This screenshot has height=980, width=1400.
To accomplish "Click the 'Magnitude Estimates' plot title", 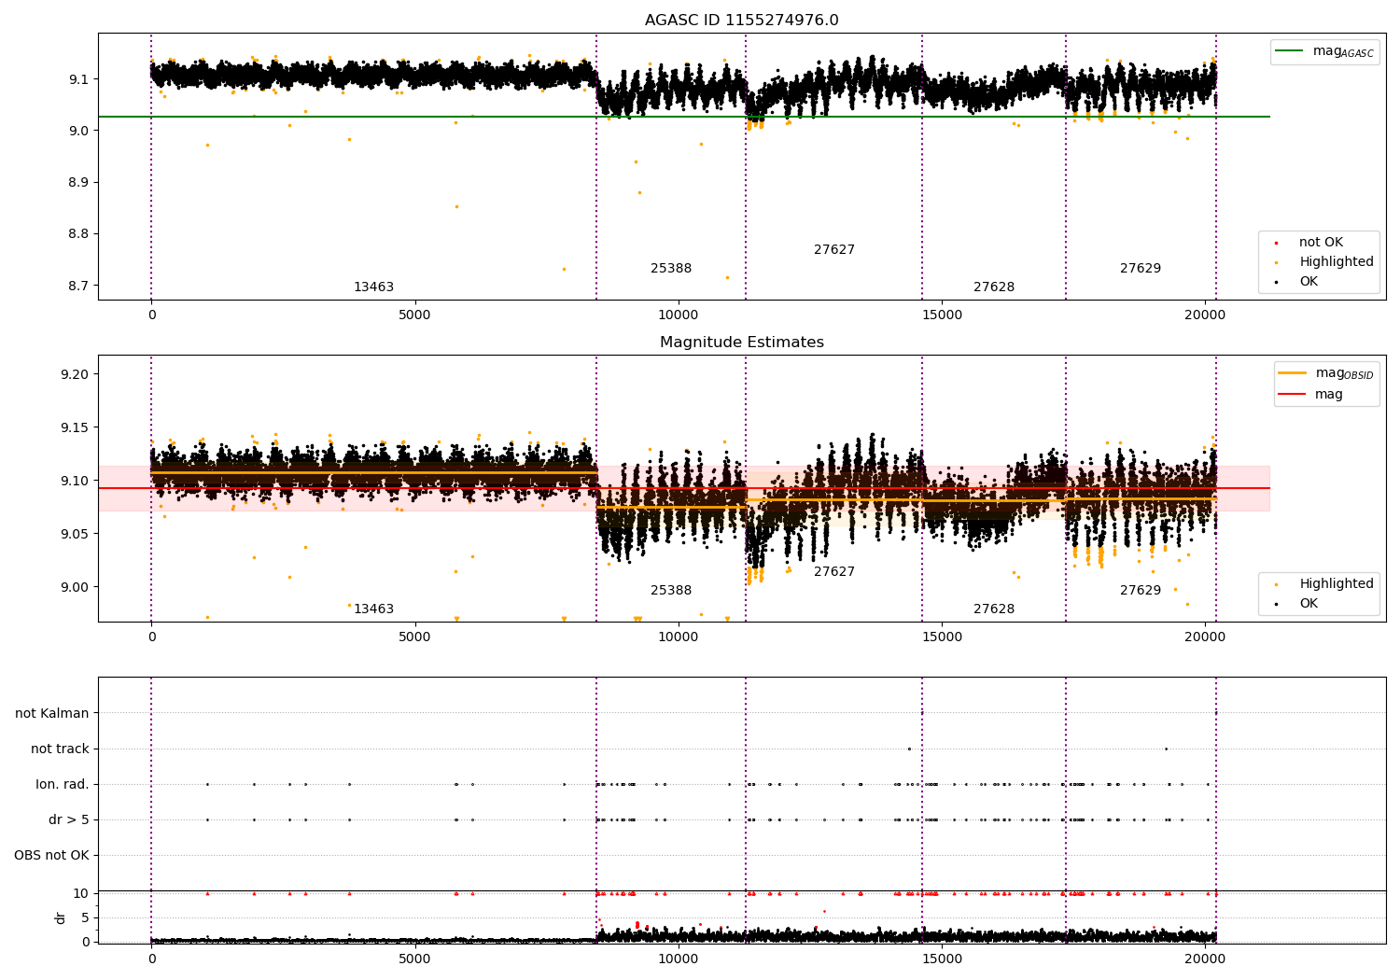I will (741, 343).
